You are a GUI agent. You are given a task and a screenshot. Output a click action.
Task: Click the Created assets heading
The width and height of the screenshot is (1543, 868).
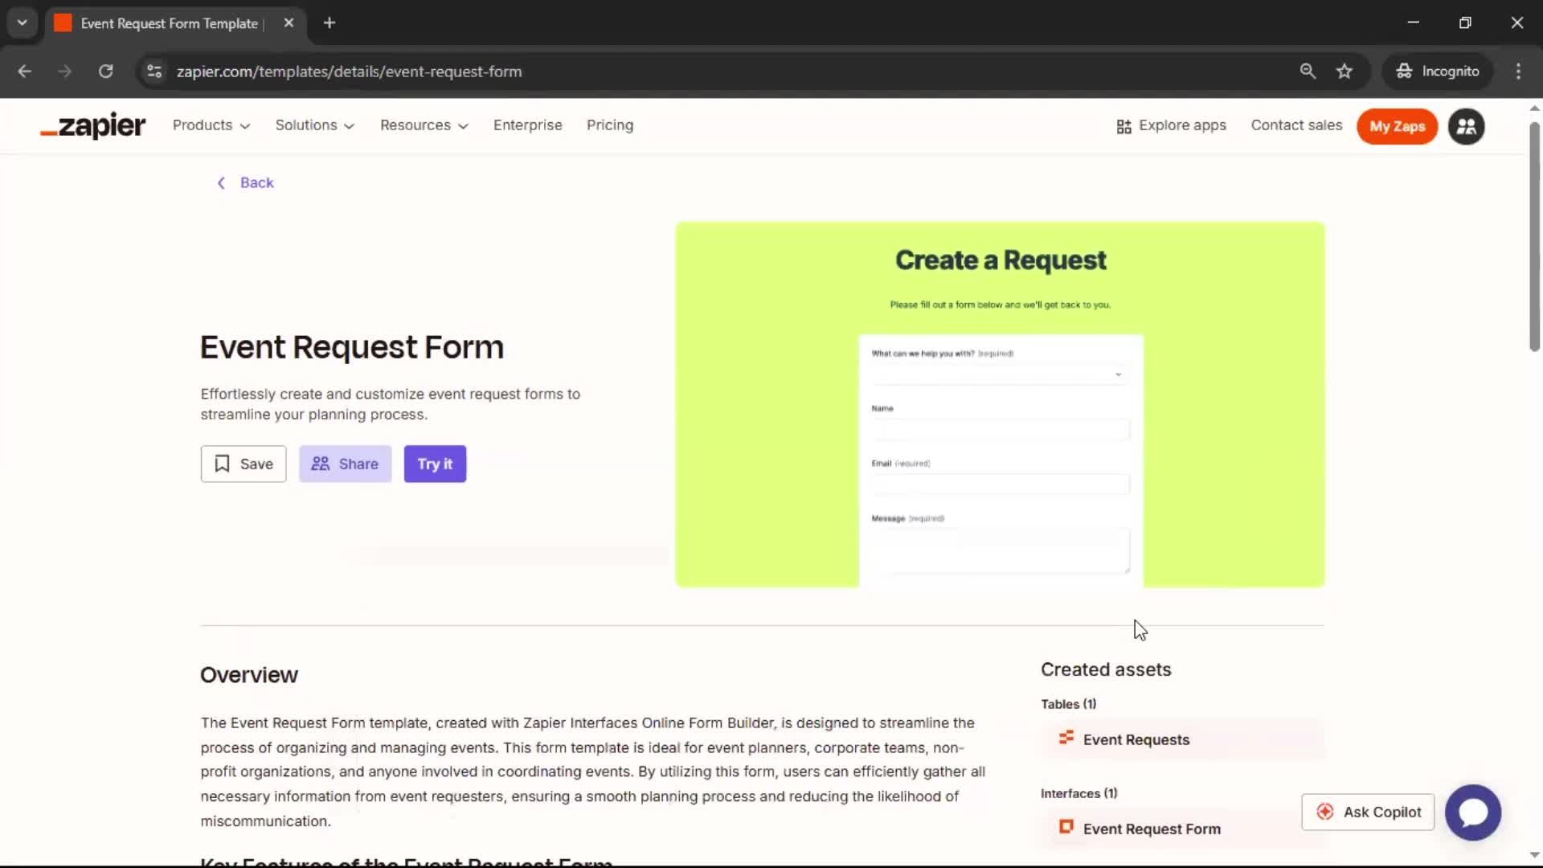point(1106,669)
